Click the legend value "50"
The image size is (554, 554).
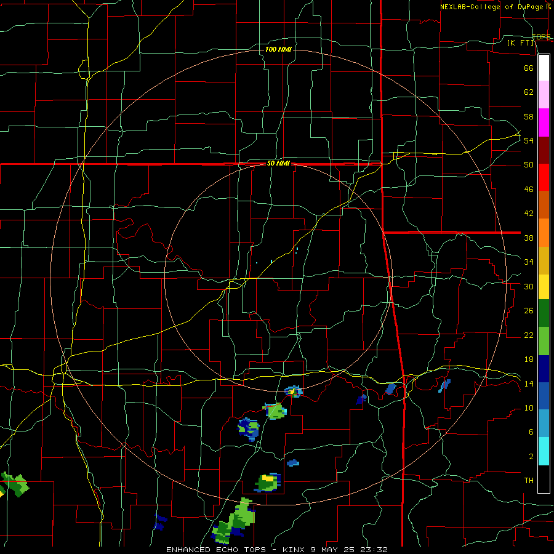point(529,164)
